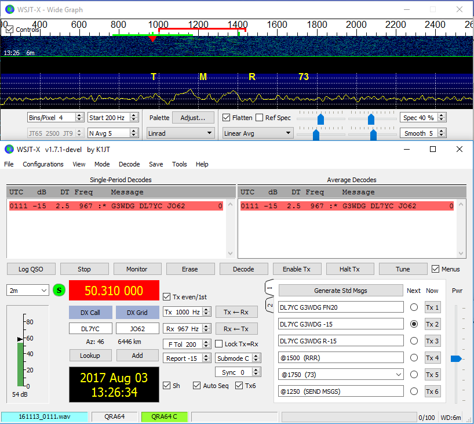Toggle the Flatten checkbox
The height and width of the screenshot is (424, 474).
(x=227, y=118)
